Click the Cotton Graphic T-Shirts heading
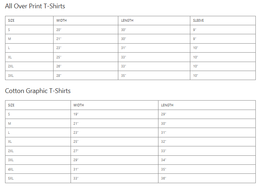The width and height of the screenshot is (263, 190). point(38,91)
